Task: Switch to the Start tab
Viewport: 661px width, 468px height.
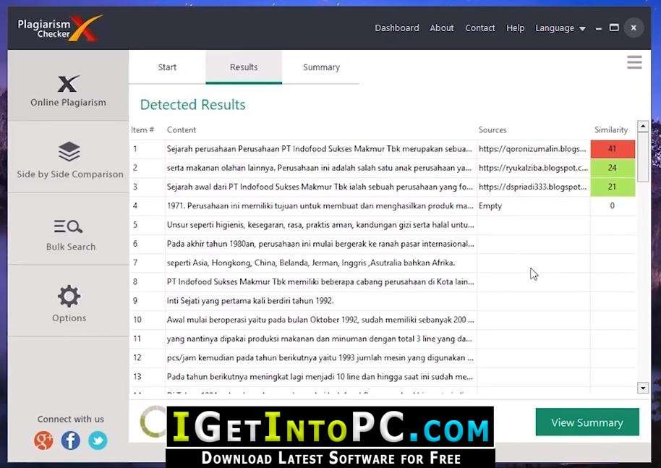Action: (x=167, y=67)
